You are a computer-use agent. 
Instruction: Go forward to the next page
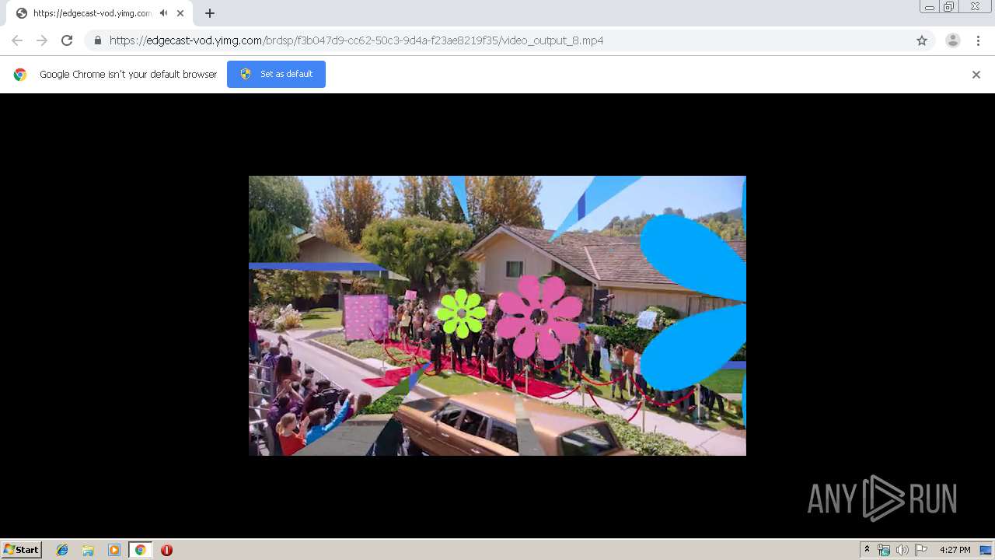[x=42, y=40]
